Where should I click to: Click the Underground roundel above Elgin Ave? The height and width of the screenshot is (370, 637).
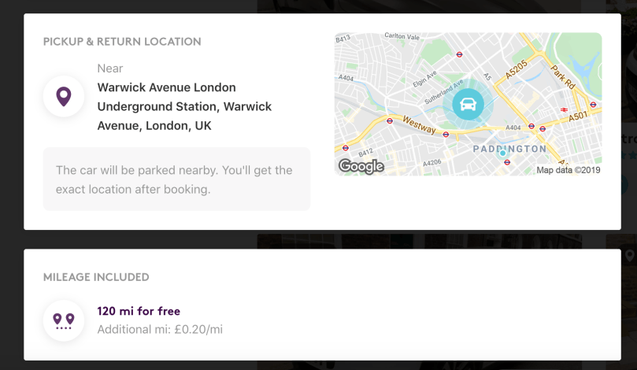459,54
